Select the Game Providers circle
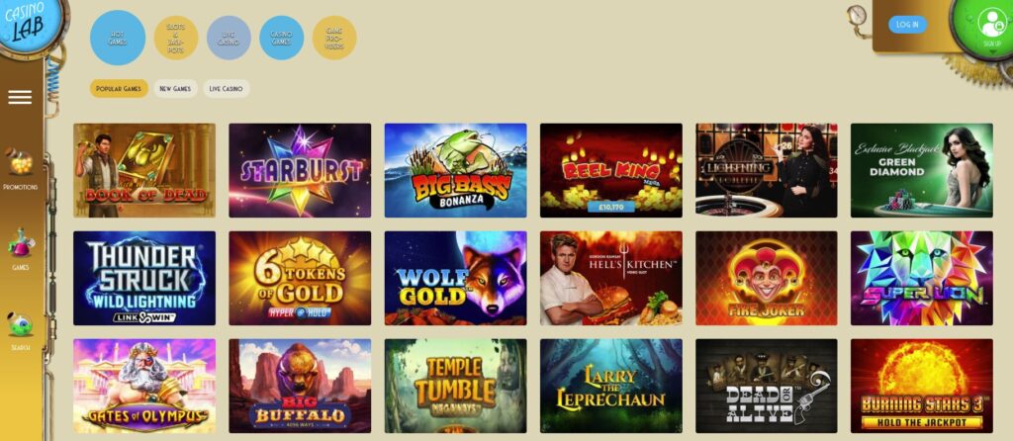 (334, 39)
